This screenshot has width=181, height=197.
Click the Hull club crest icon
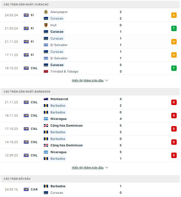pyautogui.click(x=46, y=25)
